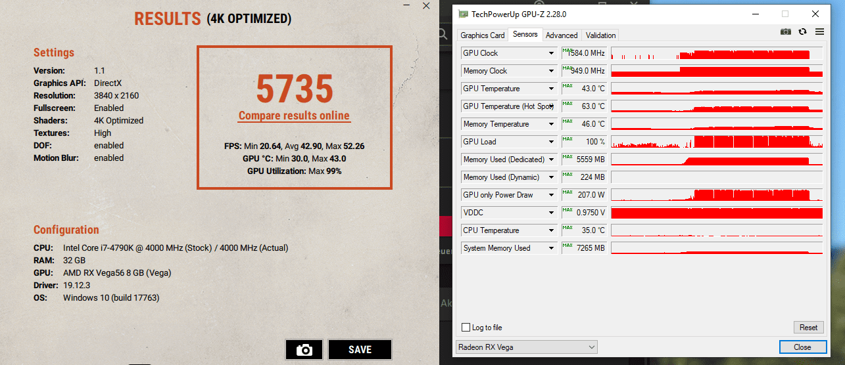Click the 1584.0 MHz GPU Clock value
Viewport: 845px width, 365px height.
tap(584, 53)
